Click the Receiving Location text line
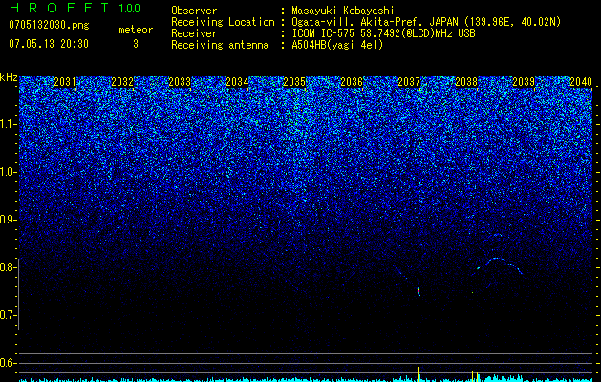The image size is (601, 382). (x=366, y=22)
